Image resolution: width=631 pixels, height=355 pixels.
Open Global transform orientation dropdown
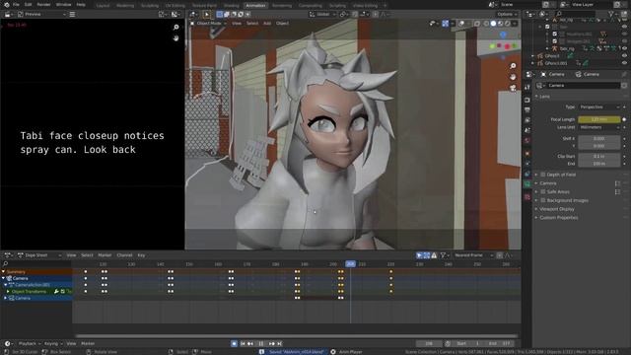(x=322, y=14)
